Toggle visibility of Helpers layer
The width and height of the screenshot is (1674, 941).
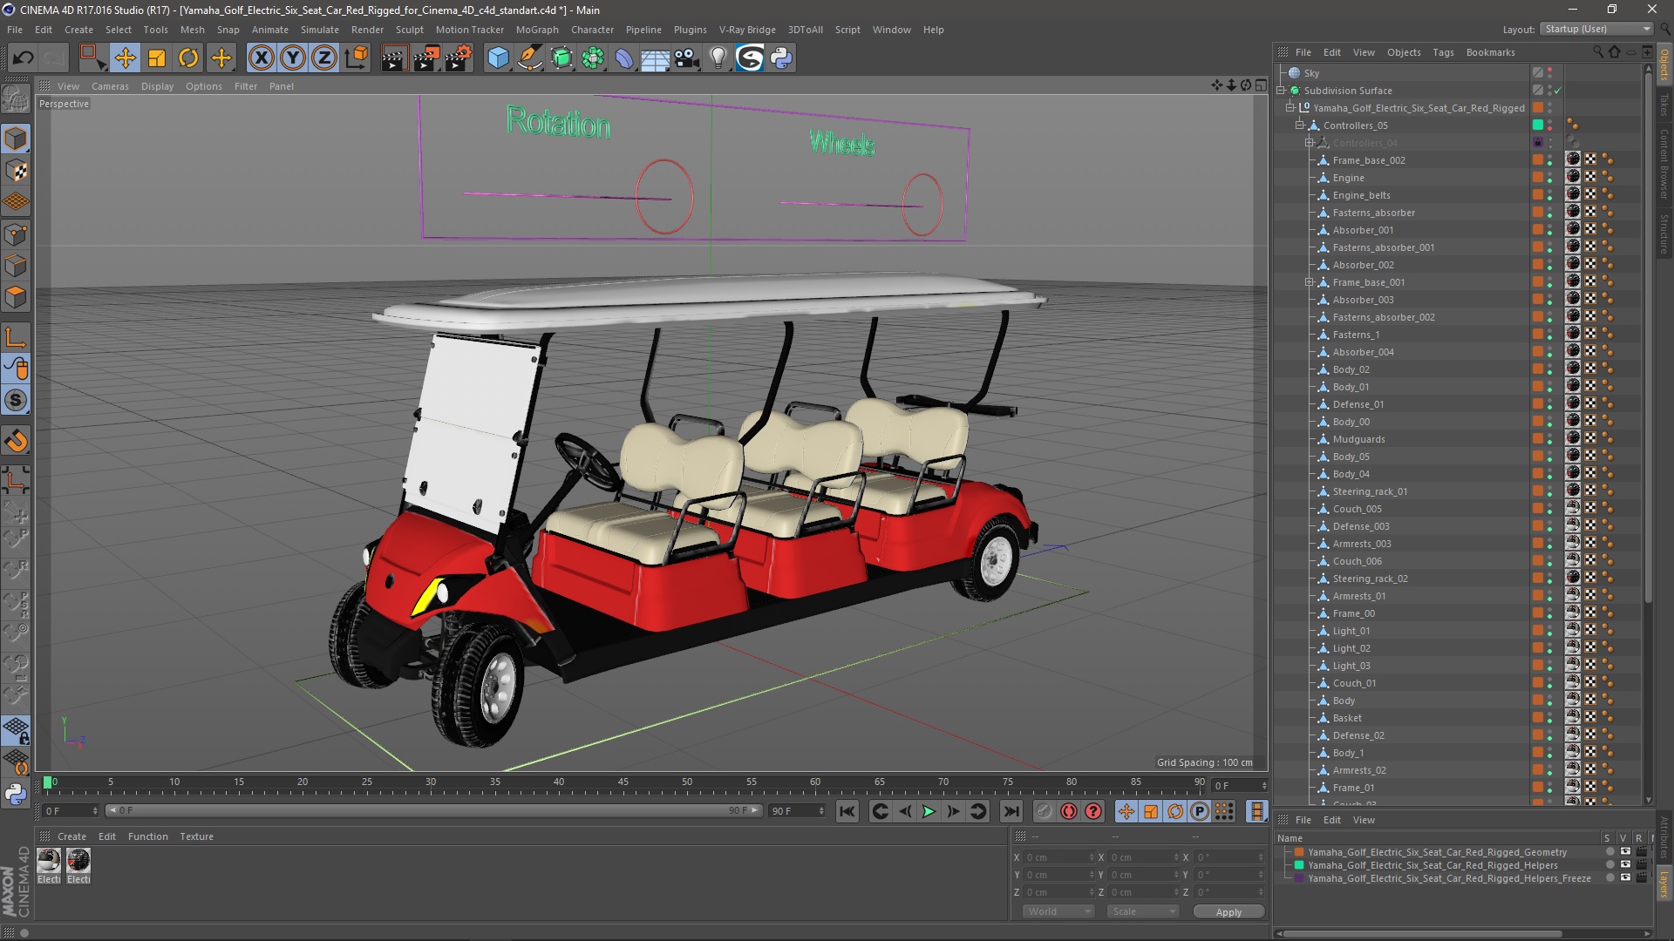click(1625, 865)
